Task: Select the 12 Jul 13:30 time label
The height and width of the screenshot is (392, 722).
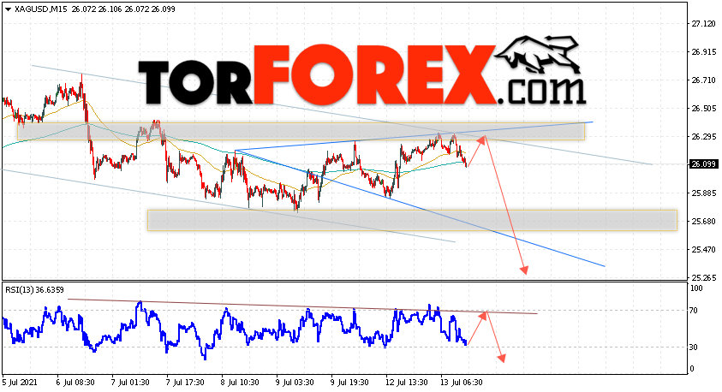Action: pyautogui.click(x=406, y=383)
